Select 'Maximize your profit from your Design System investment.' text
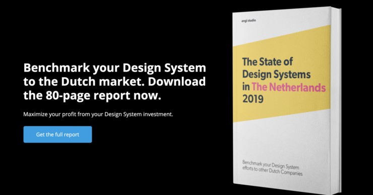This screenshot has width=373, height=195. (x=98, y=114)
